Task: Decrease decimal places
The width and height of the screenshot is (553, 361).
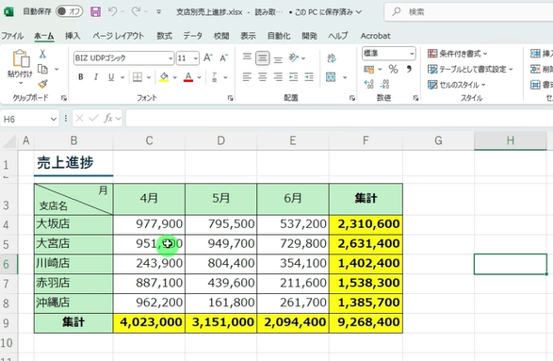Action: (384, 84)
